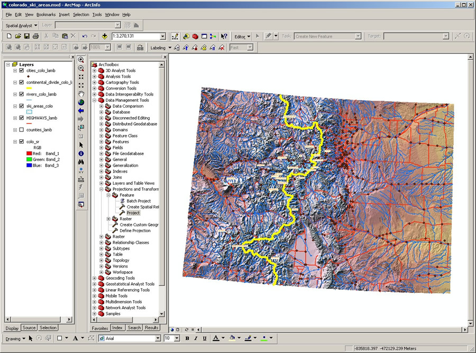
Task: Select the Zoom In tool
Action: 81,60
